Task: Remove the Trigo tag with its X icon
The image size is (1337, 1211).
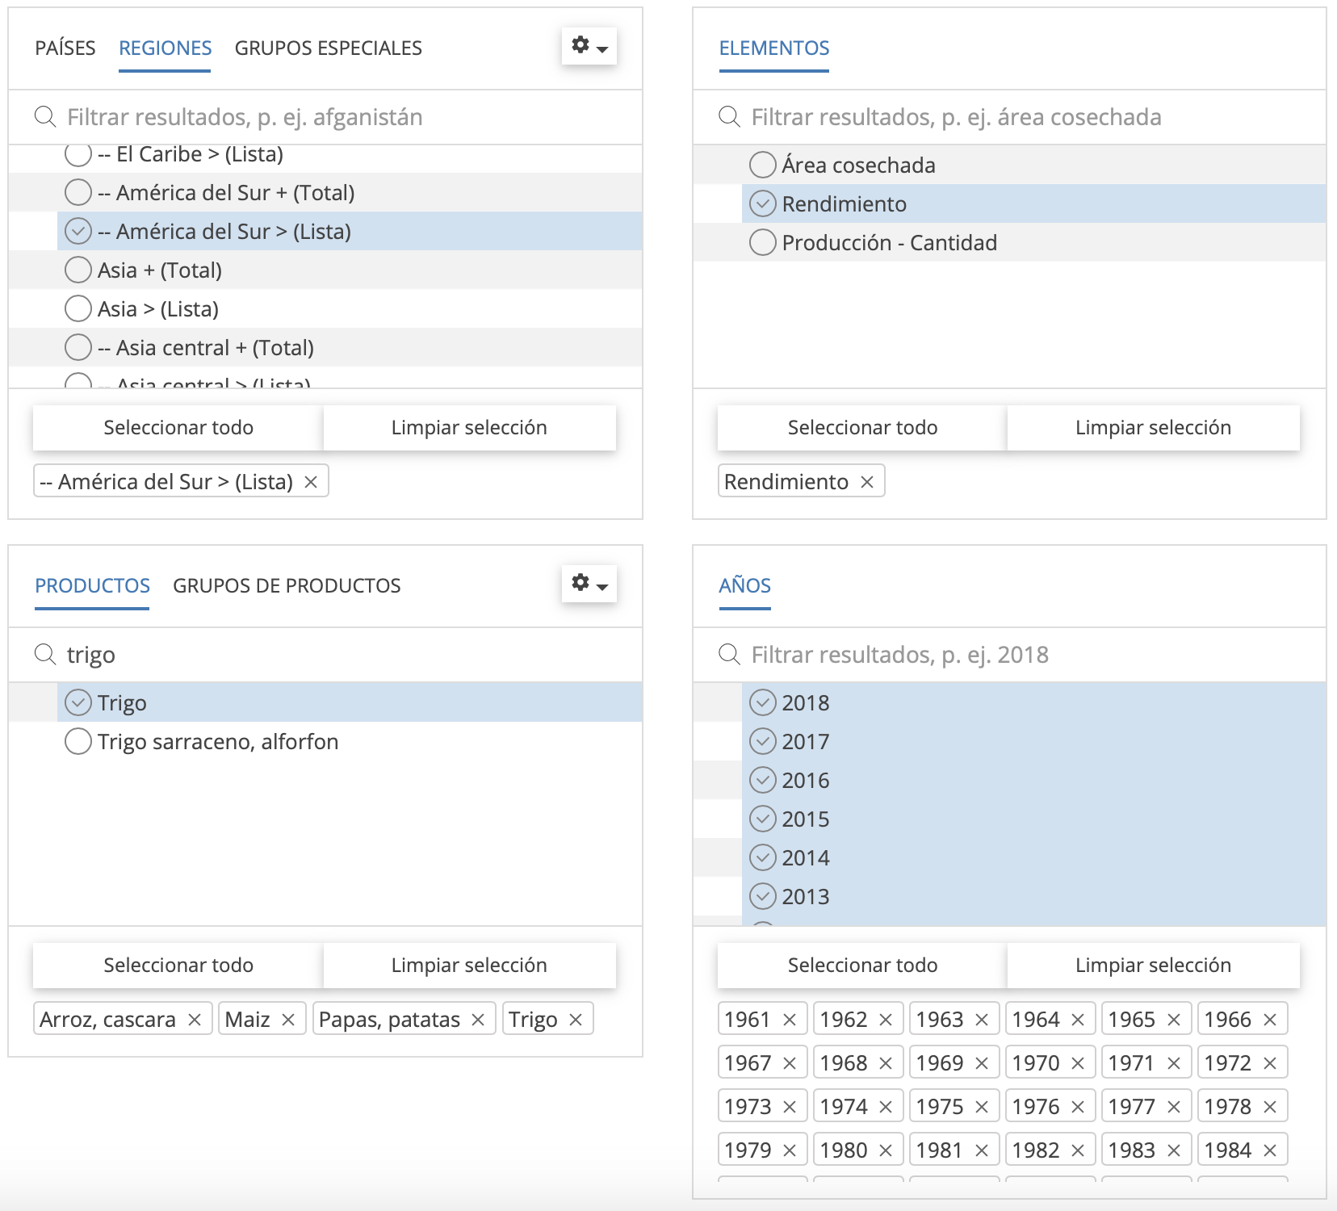Action: click(576, 1020)
